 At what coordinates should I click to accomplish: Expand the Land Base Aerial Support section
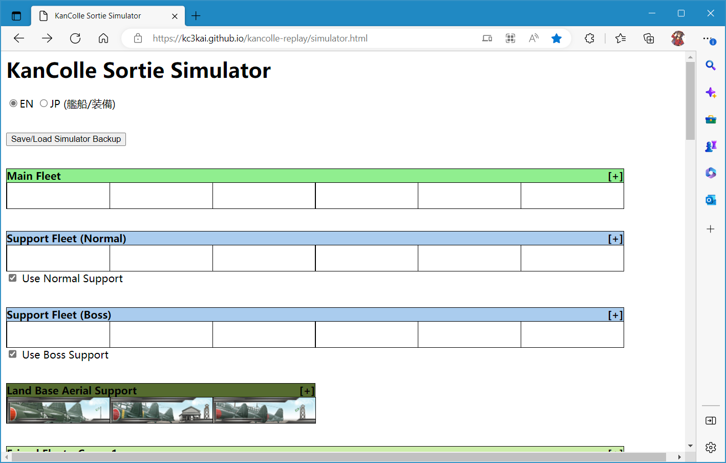point(307,391)
